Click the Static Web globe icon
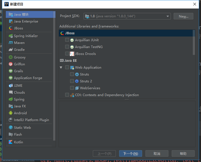Viewport: 201px width, 162px height. [11, 128]
